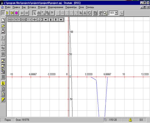
Task: Click the X+ zoom axis button
Action: [9, 20]
